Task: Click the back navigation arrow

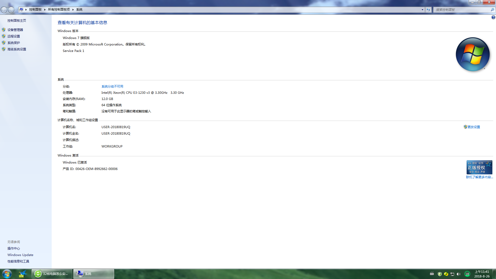Action: point(4,10)
